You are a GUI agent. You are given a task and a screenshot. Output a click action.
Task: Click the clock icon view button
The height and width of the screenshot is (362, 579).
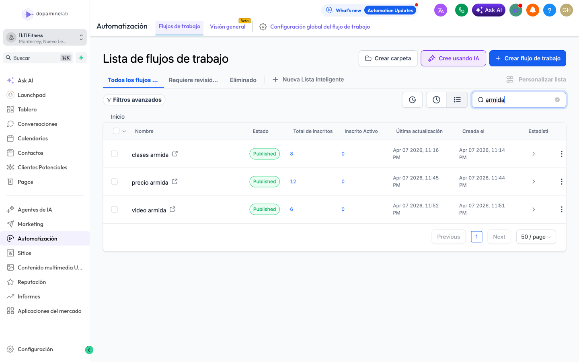pyautogui.click(x=437, y=100)
